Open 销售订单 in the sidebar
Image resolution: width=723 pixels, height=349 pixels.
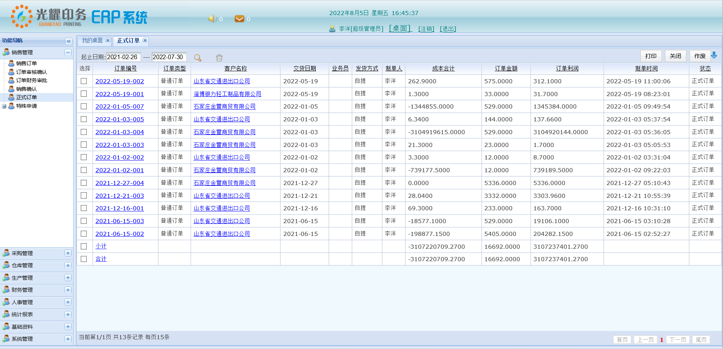[x=26, y=63]
